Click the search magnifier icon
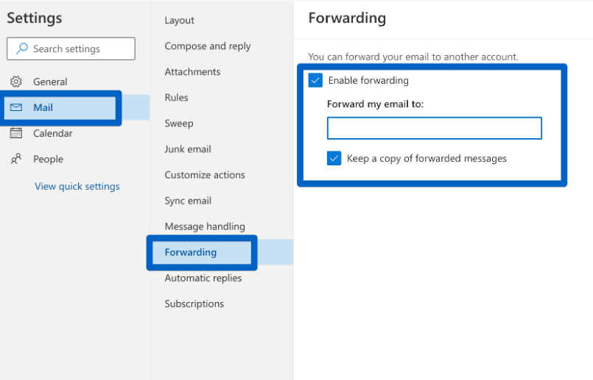Screen dimensions: 593x380 [22, 49]
